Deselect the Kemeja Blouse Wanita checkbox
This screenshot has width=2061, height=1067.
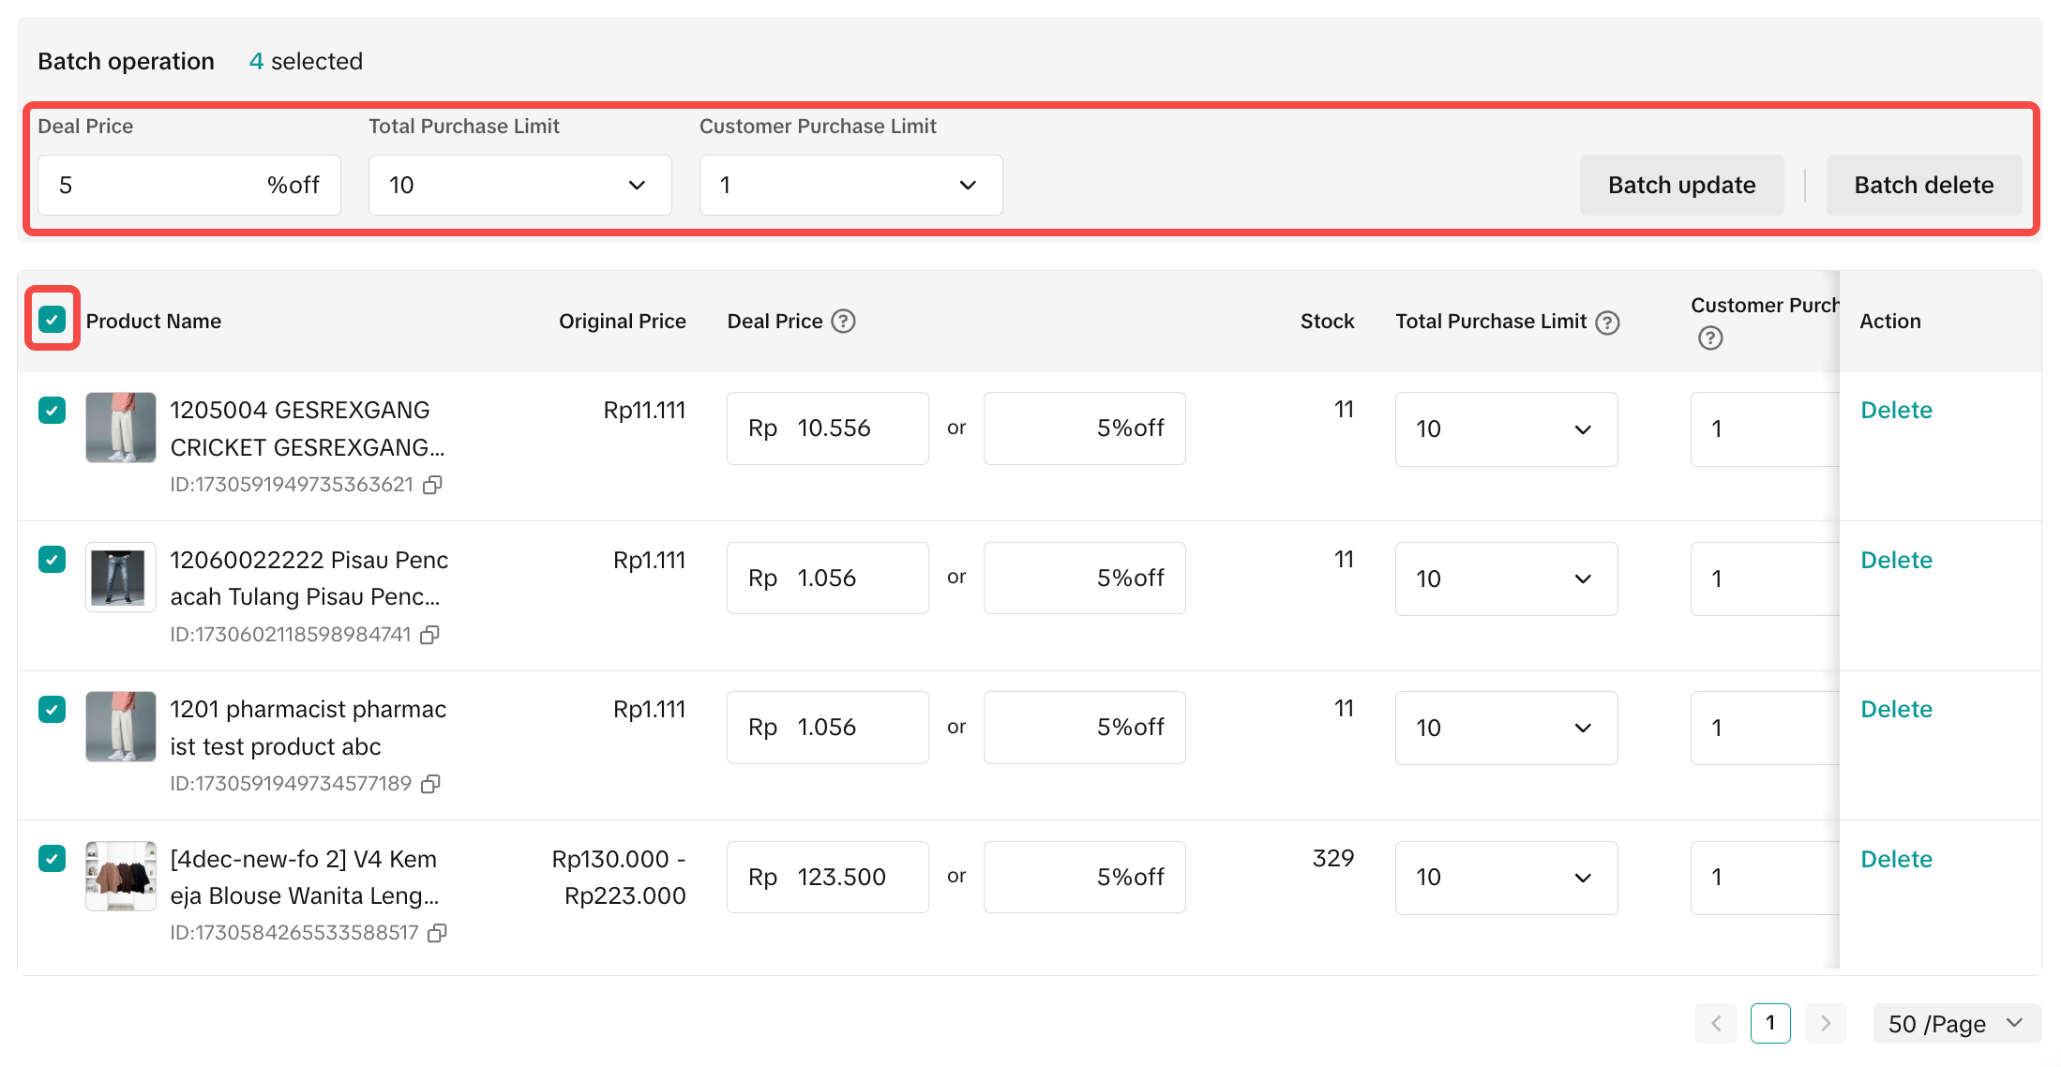(53, 858)
